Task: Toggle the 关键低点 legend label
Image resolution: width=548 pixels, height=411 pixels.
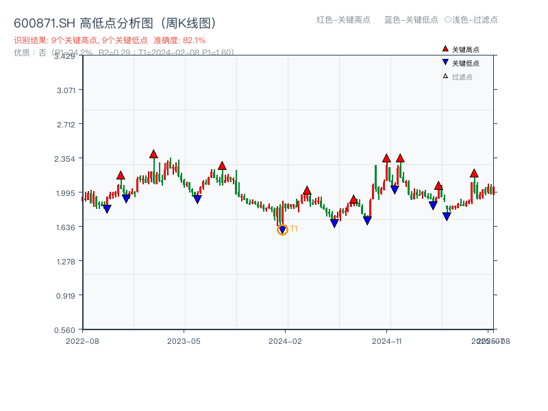Action: click(x=466, y=63)
